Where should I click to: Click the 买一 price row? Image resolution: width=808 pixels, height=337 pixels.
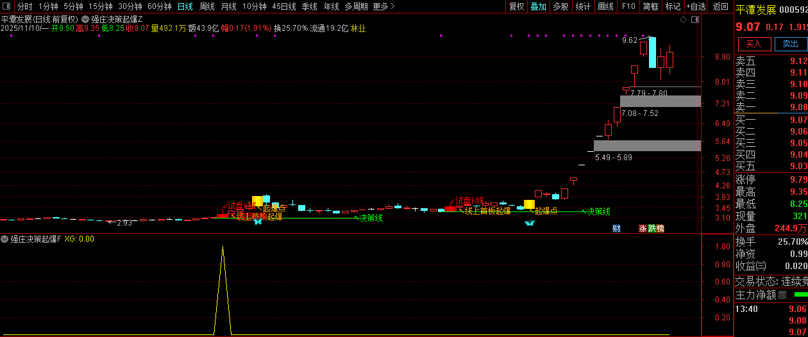(x=771, y=120)
